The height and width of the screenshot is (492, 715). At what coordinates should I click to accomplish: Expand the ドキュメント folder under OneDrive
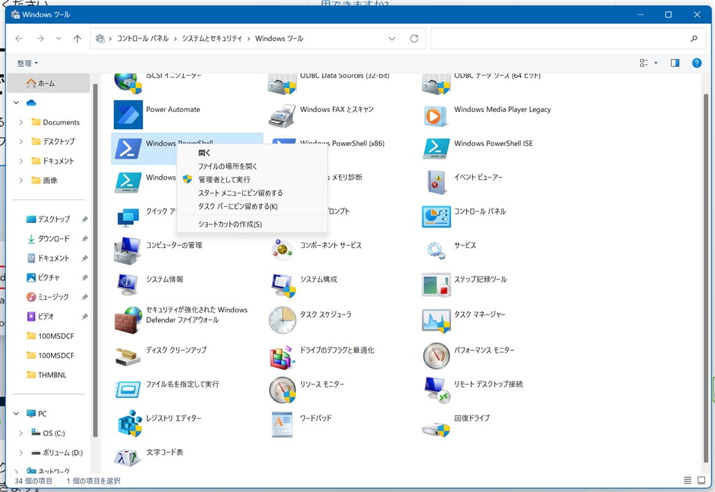pyautogui.click(x=21, y=161)
